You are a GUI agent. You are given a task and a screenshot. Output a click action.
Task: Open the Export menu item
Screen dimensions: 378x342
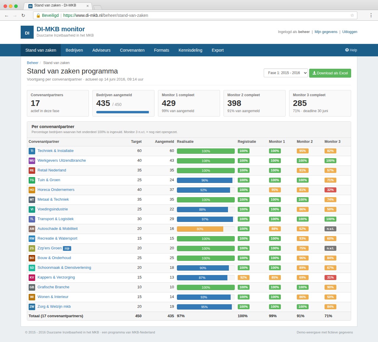coord(218,50)
